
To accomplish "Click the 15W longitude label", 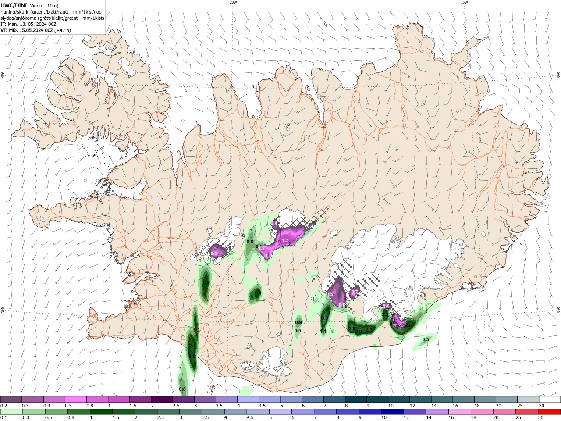I will click(x=464, y=2).
